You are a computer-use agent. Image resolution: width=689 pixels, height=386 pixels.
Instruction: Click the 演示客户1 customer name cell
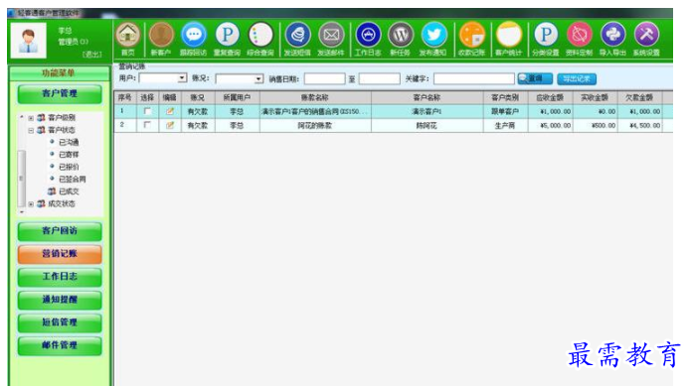click(427, 111)
